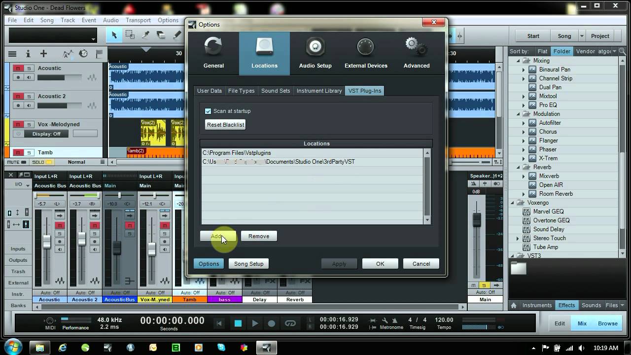
Task: Click the Remove location button
Action: point(259,236)
